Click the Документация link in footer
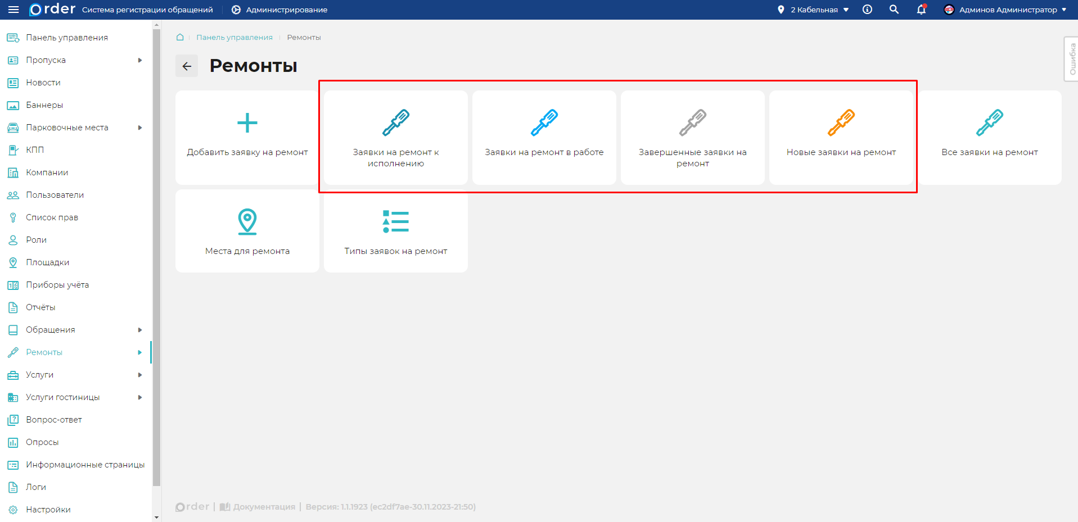 (x=263, y=507)
